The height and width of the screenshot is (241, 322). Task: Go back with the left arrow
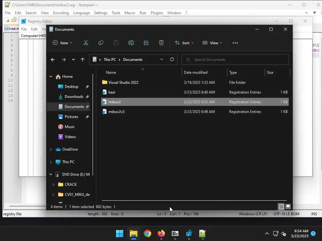click(53, 60)
